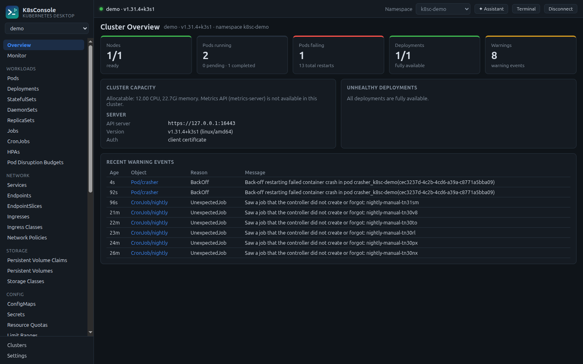Go to Services under Network
This screenshot has height=364, width=583.
point(44,185)
